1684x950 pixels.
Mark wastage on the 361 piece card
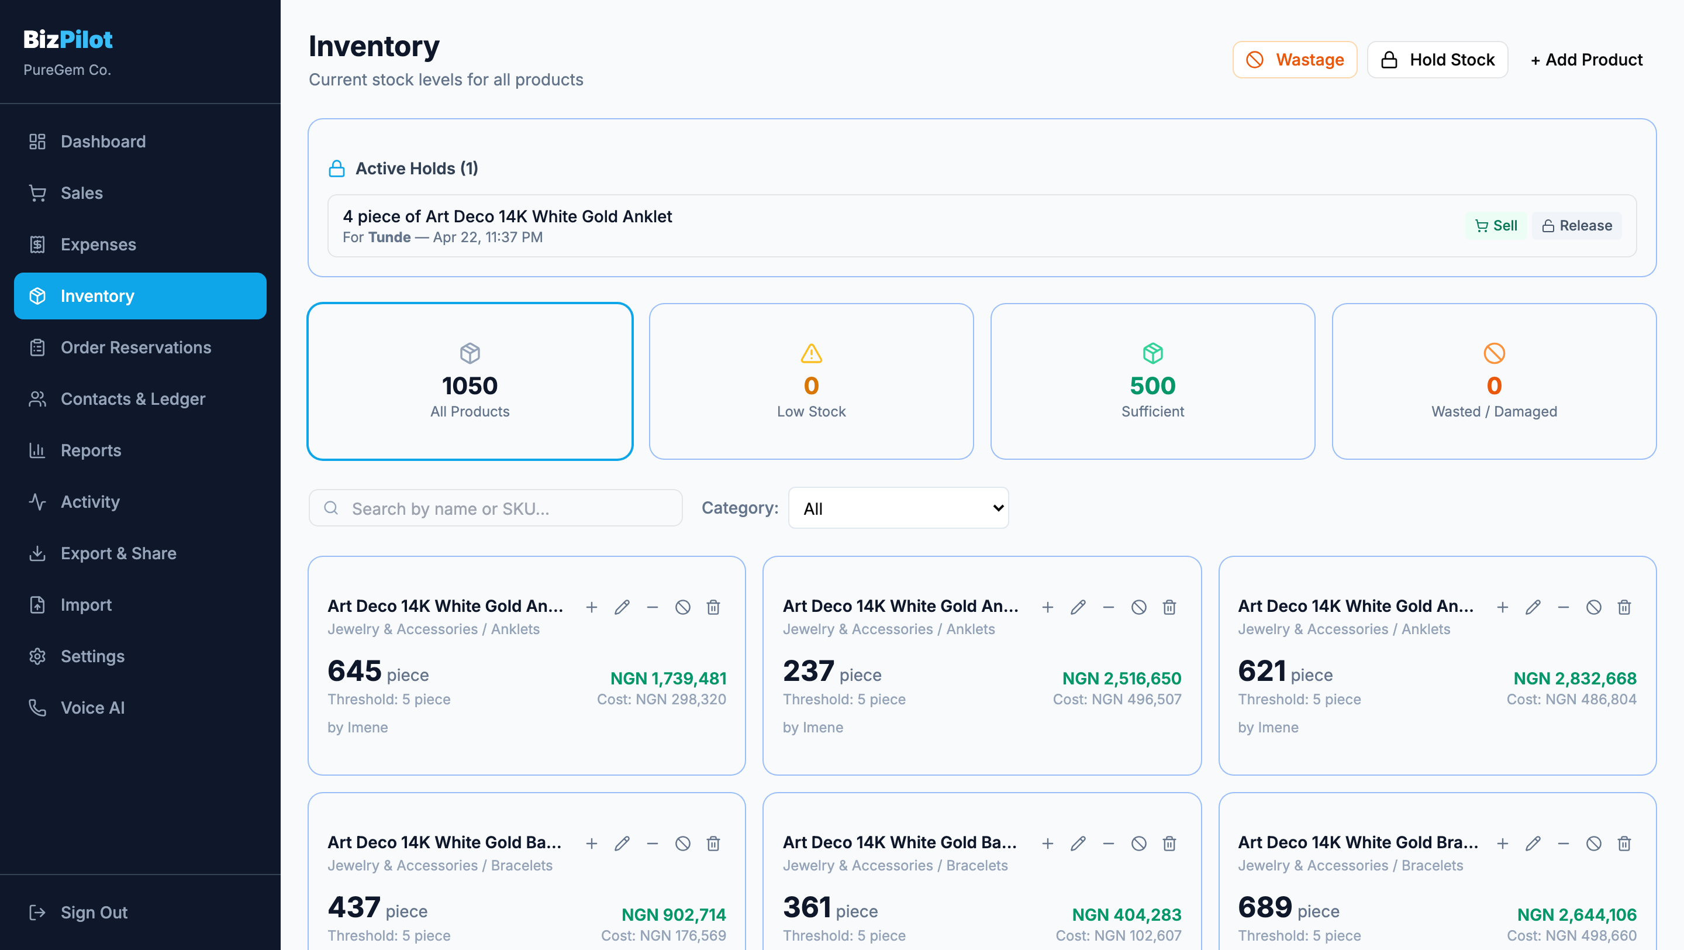[x=1139, y=844]
